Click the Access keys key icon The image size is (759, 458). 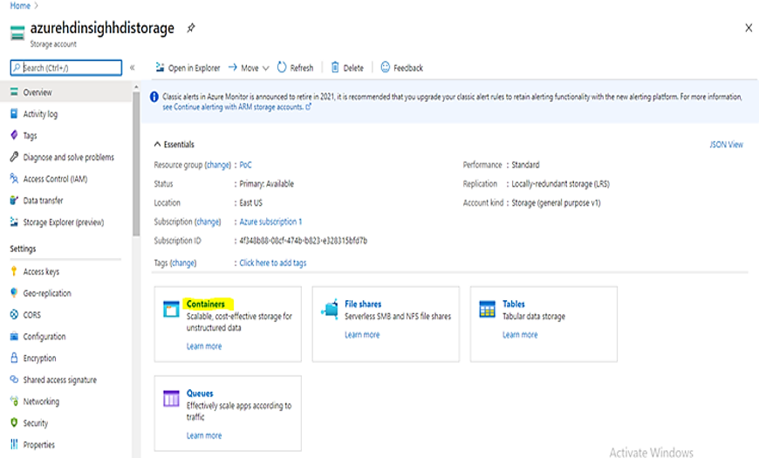pyautogui.click(x=14, y=271)
